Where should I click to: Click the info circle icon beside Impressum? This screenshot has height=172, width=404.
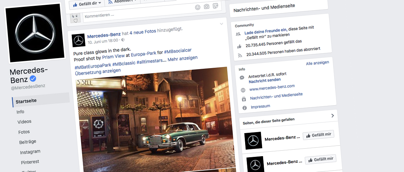pos(244,108)
